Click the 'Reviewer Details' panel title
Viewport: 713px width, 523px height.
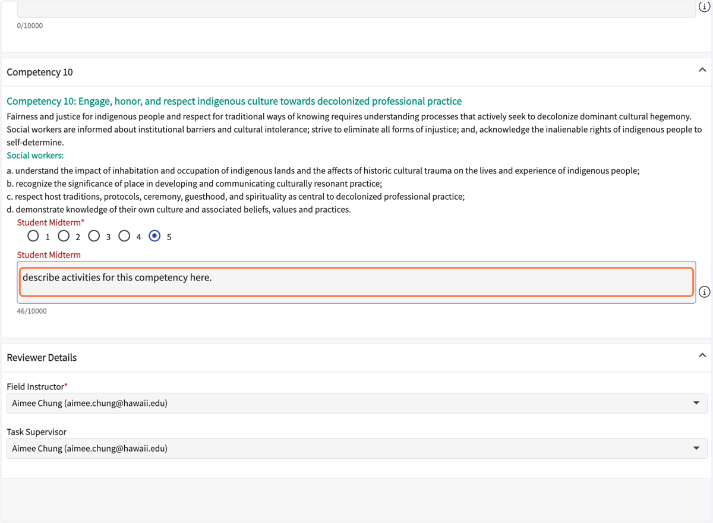(x=42, y=357)
